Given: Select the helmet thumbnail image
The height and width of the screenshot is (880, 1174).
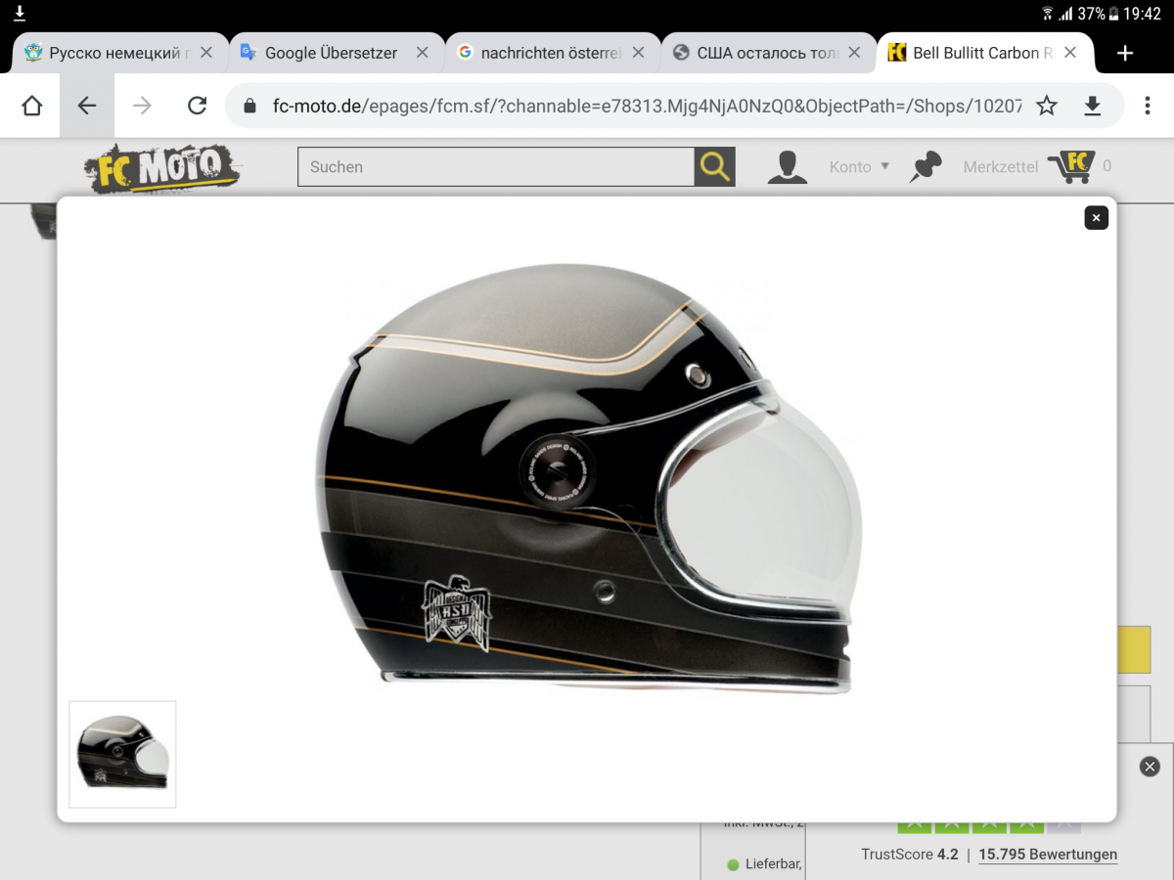Looking at the screenshot, I should click(x=123, y=754).
